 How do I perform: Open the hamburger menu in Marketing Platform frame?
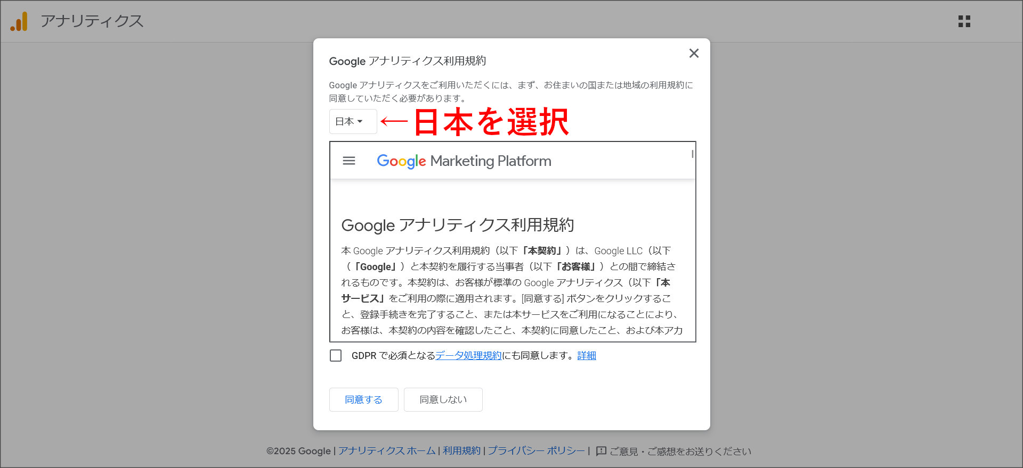349,161
